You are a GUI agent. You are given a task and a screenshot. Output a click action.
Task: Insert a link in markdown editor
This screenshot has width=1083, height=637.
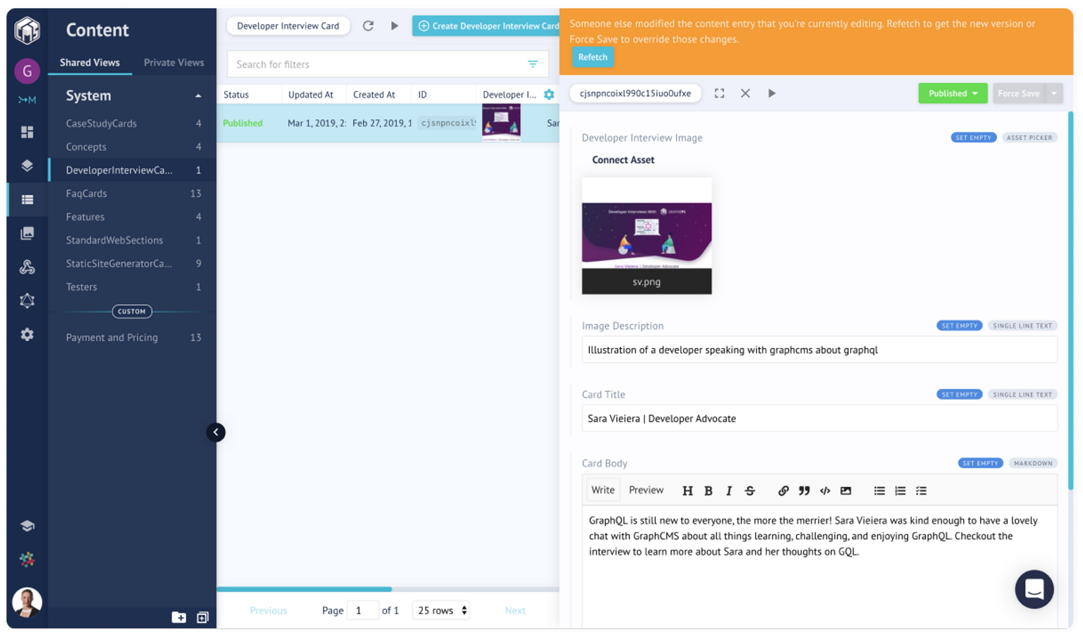coord(783,491)
